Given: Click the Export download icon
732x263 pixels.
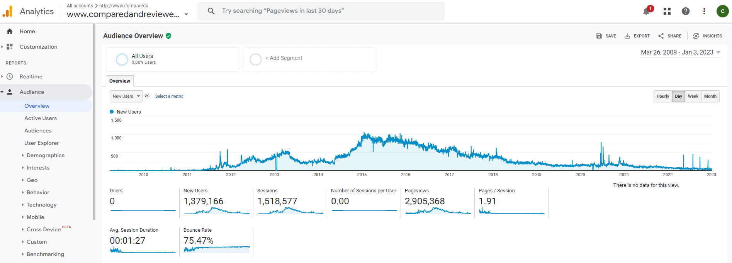Looking at the screenshot, I should pyautogui.click(x=627, y=36).
